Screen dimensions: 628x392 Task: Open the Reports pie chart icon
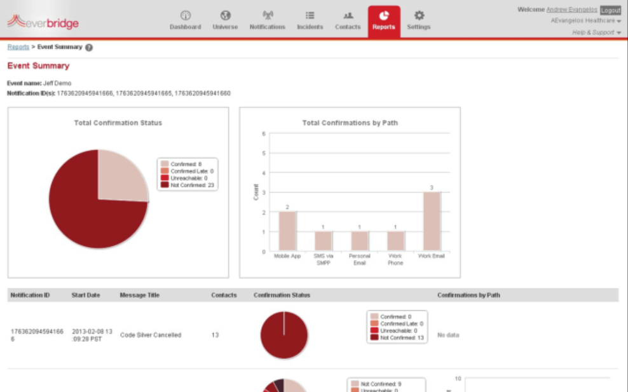384,16
